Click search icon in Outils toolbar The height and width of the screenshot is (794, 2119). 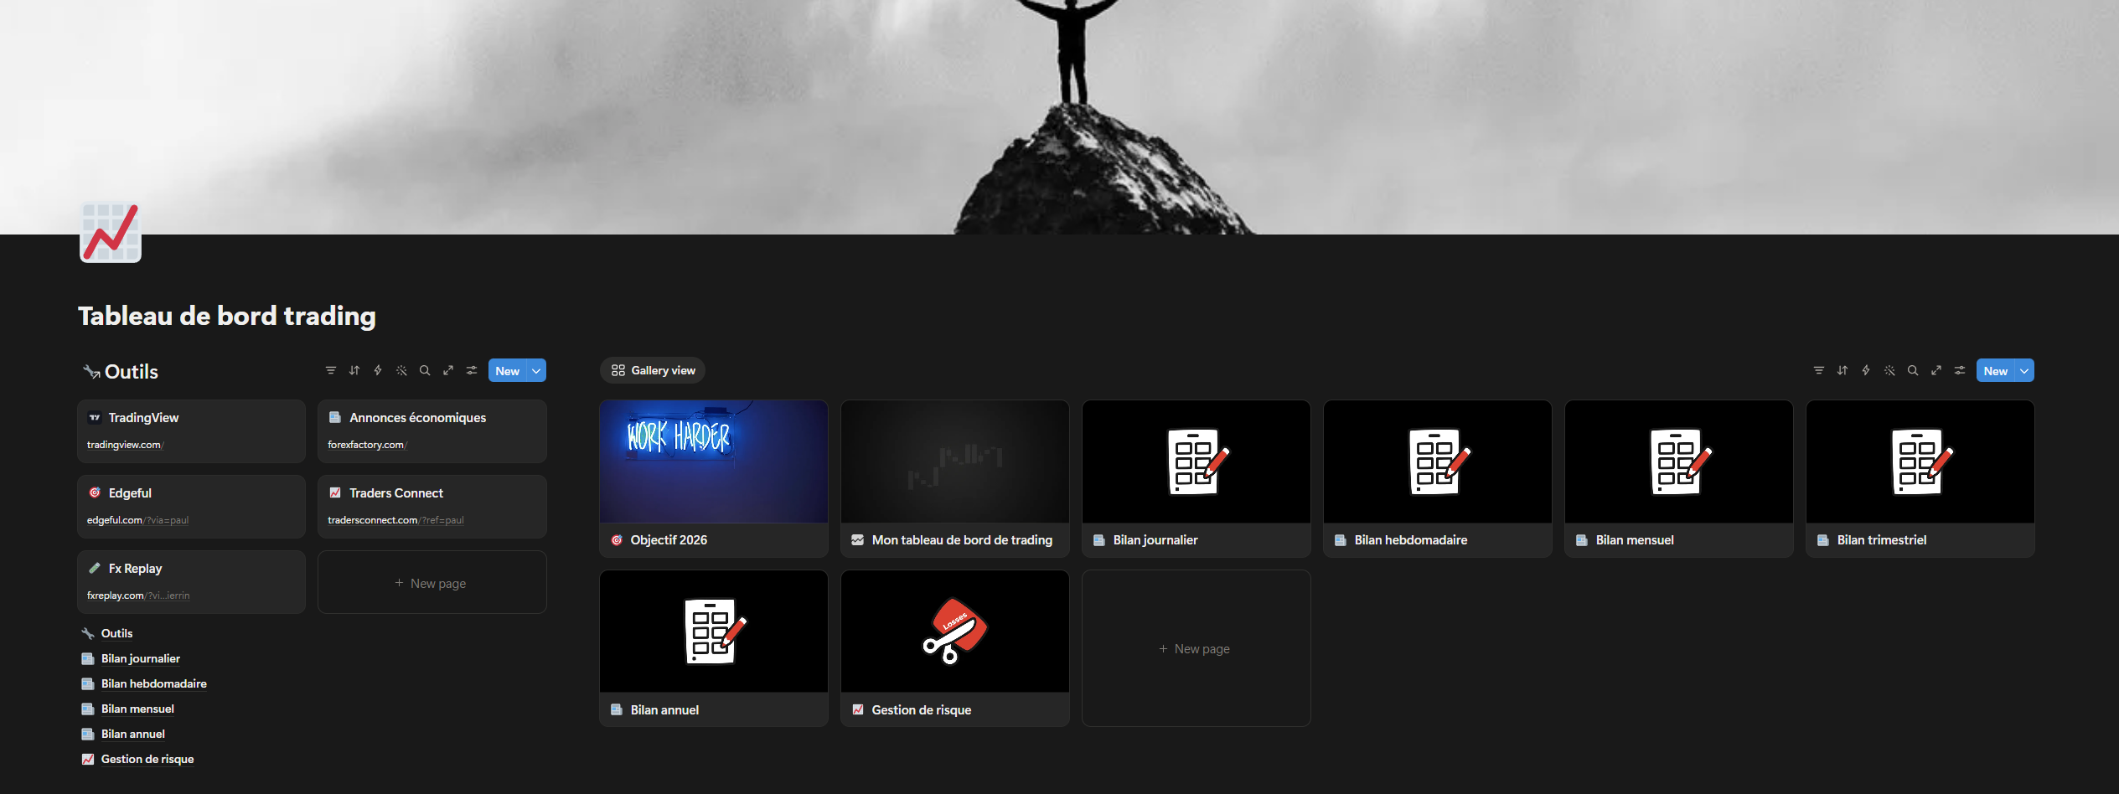pos(425,370)
